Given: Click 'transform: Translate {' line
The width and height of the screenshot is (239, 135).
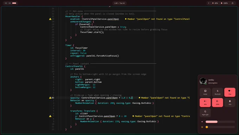Looking at the screenshot, I should (84, 111).
